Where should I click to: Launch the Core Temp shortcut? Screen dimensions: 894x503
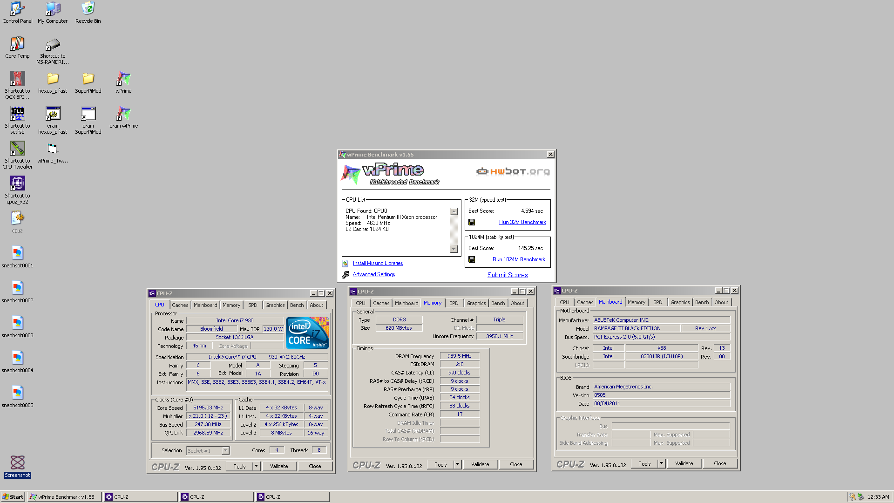(17, 47)
